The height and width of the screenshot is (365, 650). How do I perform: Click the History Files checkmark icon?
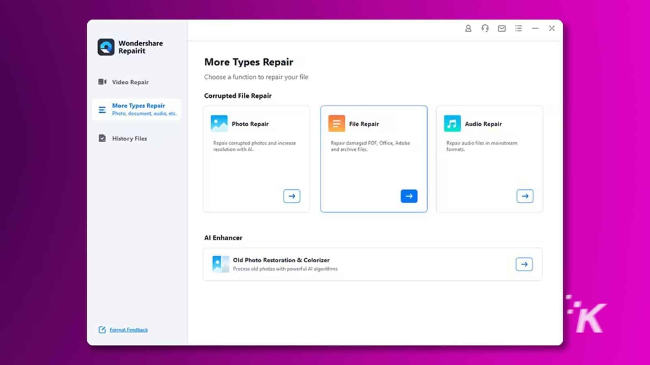(x=102, y=138)
